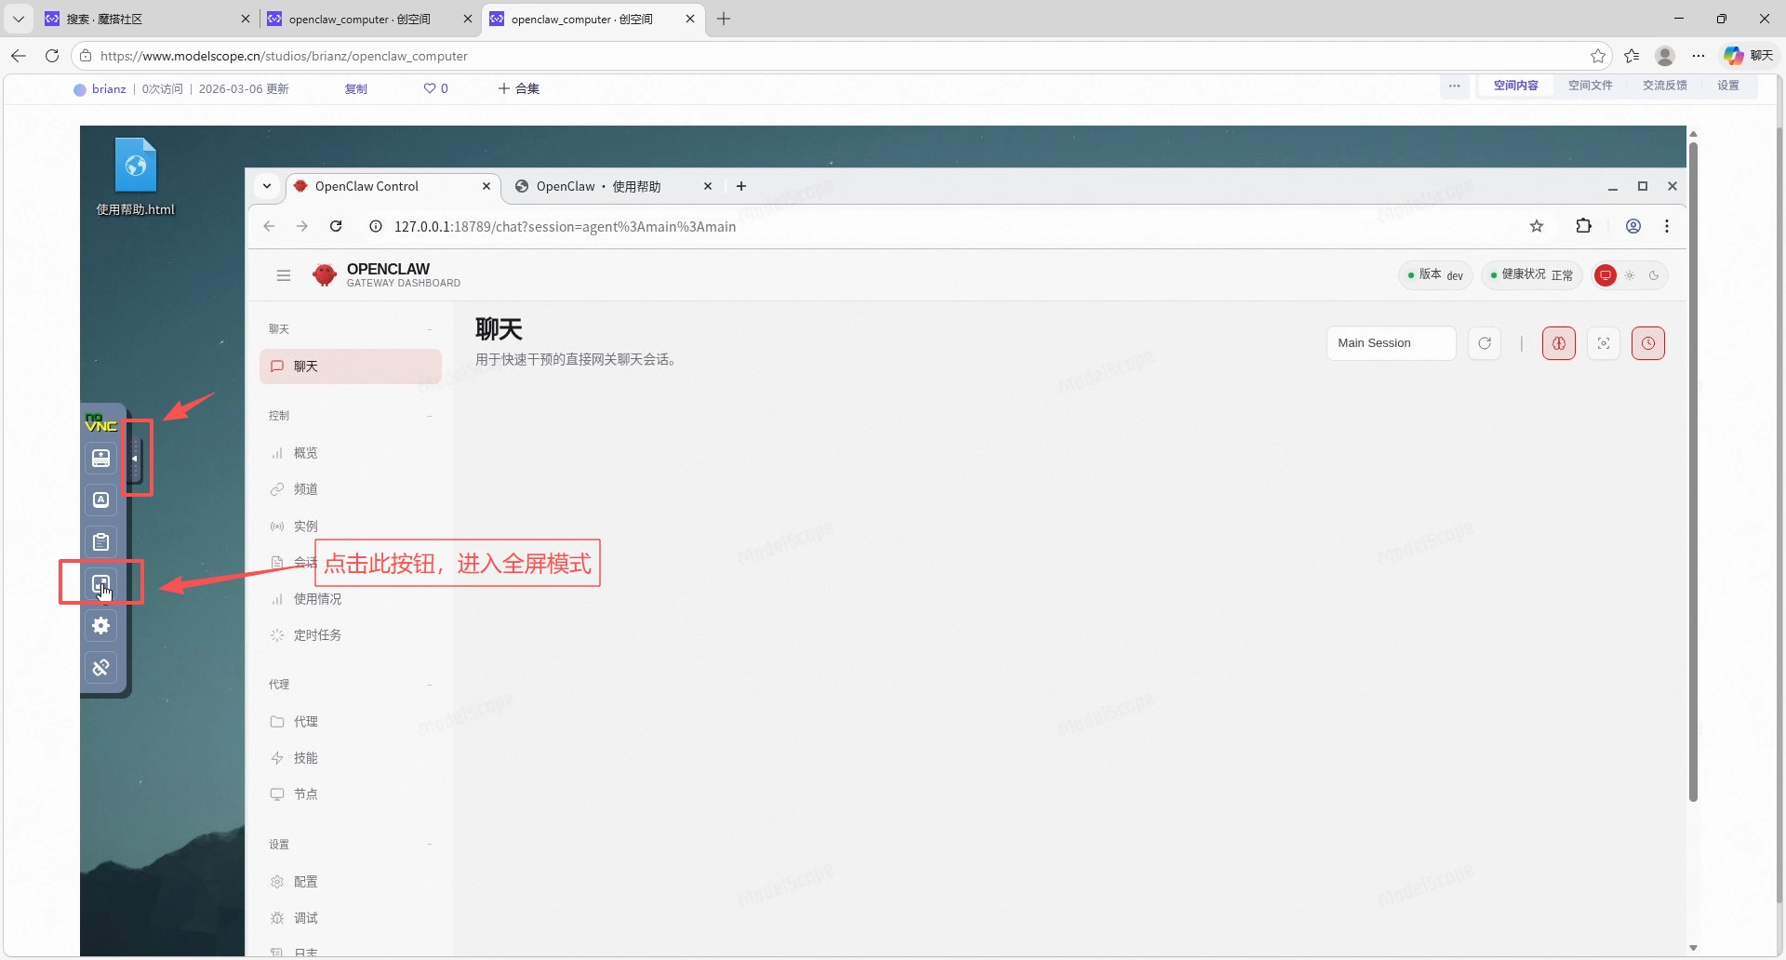This screenshot has width=1786, height=960.
Task: Click the 复制 link
Action: tap(356, 89)
